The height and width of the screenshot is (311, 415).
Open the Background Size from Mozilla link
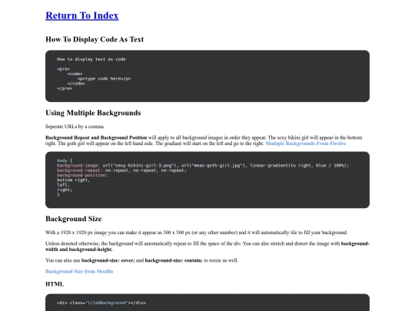point(79,271)
